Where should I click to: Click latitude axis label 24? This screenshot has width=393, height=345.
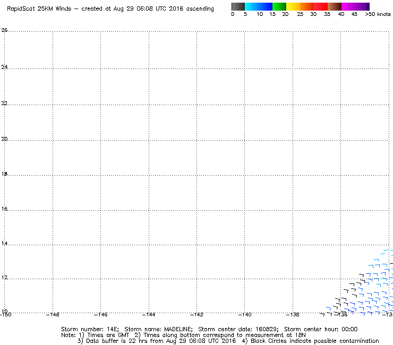click(x=4, y=67)
